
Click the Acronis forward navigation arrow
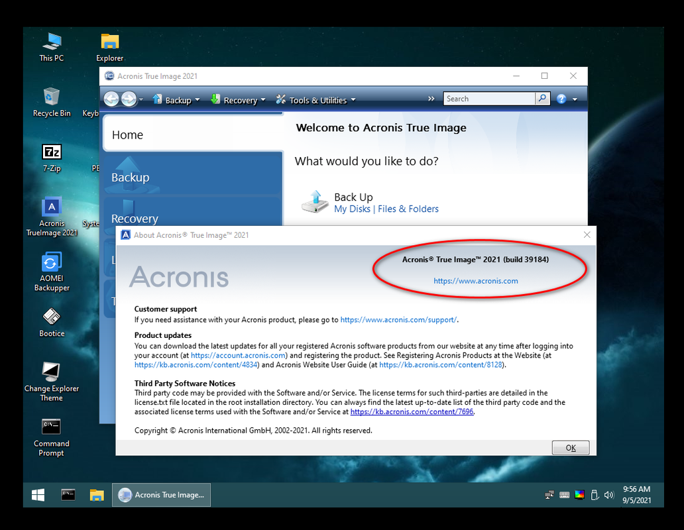tap(129, 99)
